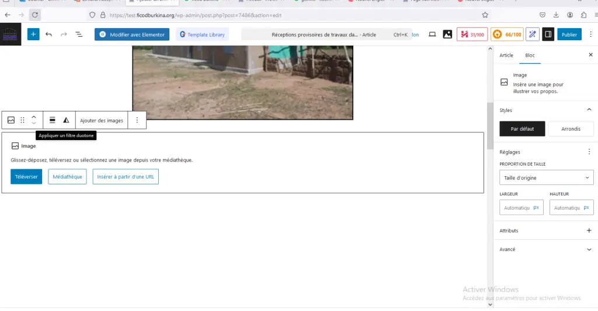Collapse the Styles section
Image resolution: width=598 pixels, height=311 pixels.
pos(589,110)
